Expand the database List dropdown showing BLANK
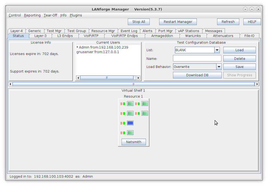The image size is (268, 186). click(217, 50)
